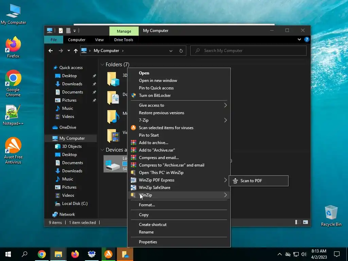
Task: Open Notepad++ desktop shortcut
Action: pyautogui.click(x=13, y=115)
